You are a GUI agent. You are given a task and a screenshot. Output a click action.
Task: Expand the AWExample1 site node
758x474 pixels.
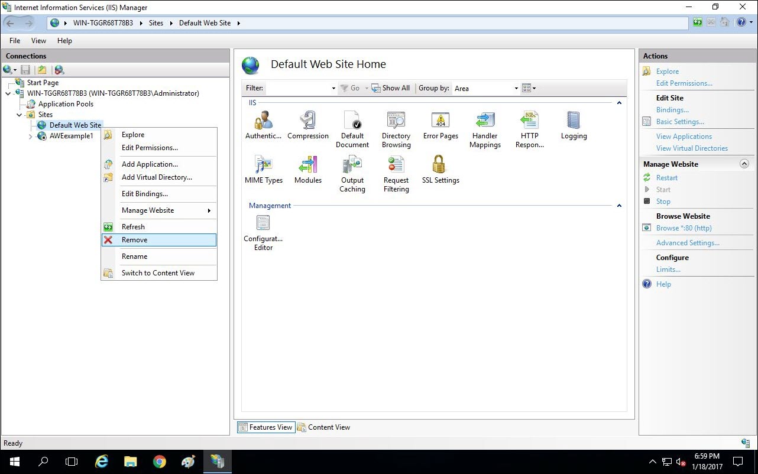point(30,136)
